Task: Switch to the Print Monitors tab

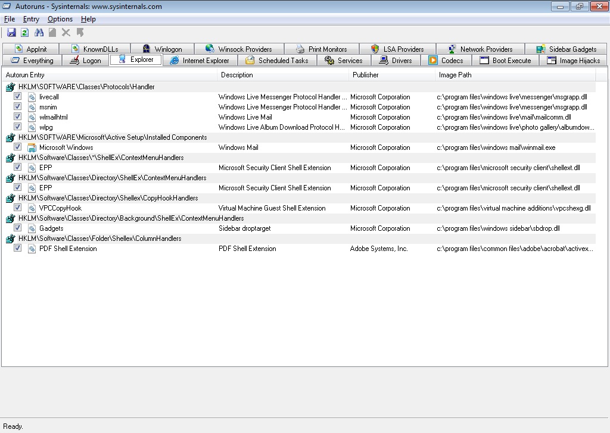Action: coord(321,49)
